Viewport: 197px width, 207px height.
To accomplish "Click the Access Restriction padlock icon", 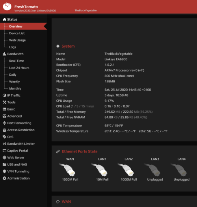I will pos(4,130).
